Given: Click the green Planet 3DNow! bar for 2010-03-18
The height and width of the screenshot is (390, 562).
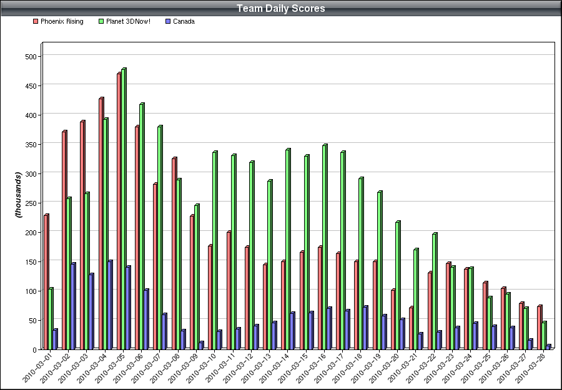Looking at the screenshot, I should point(362,263).
